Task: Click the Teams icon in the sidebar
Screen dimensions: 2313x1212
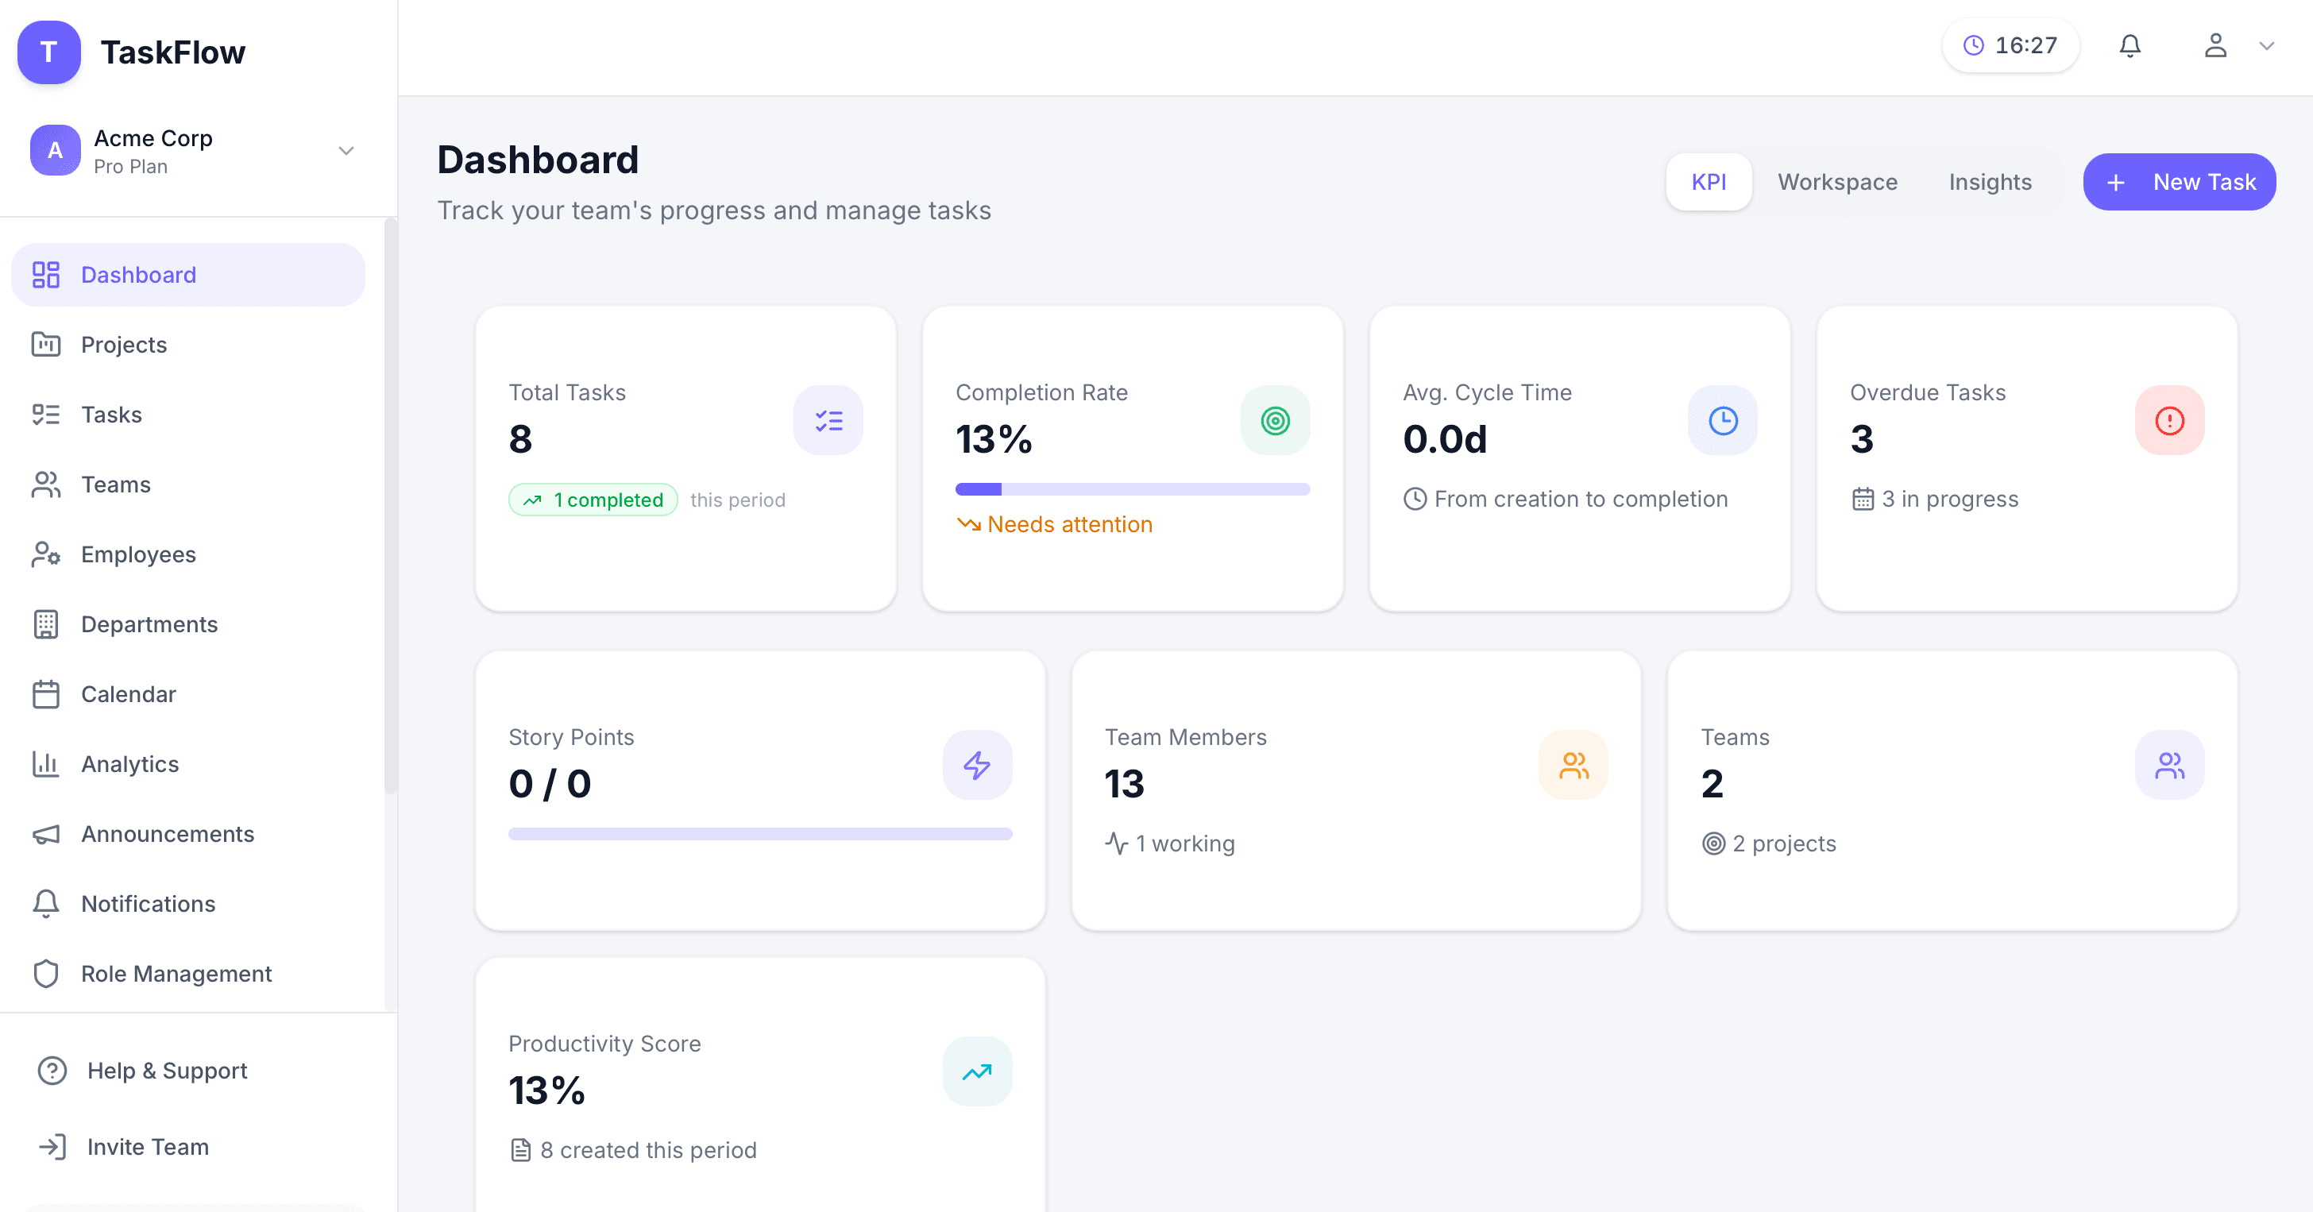Action: (46, 484)
